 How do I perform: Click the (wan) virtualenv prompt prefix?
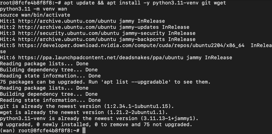(7, 131)
